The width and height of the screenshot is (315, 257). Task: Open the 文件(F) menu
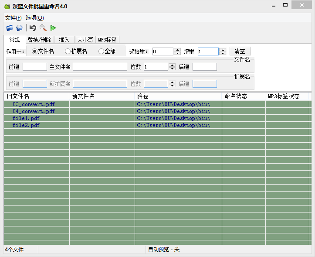click(13, 18)
